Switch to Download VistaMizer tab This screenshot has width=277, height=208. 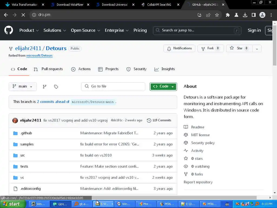pyautogui.click(x=70, y=5)
